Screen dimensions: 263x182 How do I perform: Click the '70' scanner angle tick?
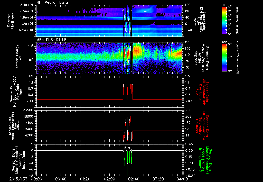pyautogui.click(x=187, y=61)
